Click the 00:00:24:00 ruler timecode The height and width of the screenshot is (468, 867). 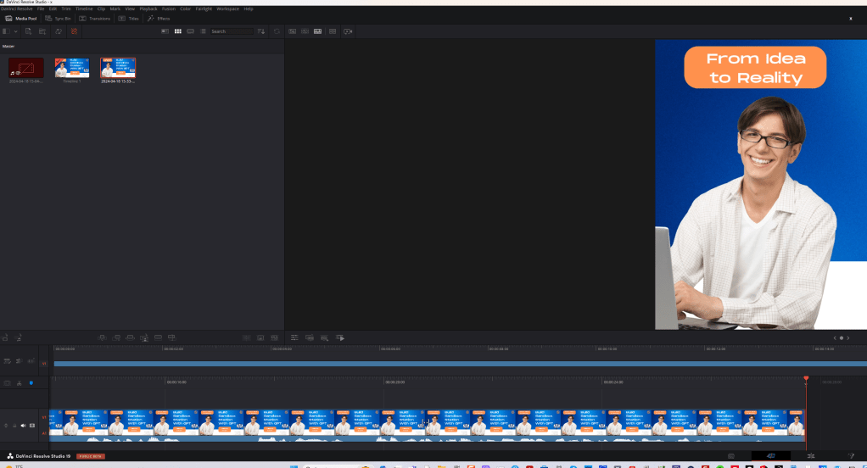[613, 382]
